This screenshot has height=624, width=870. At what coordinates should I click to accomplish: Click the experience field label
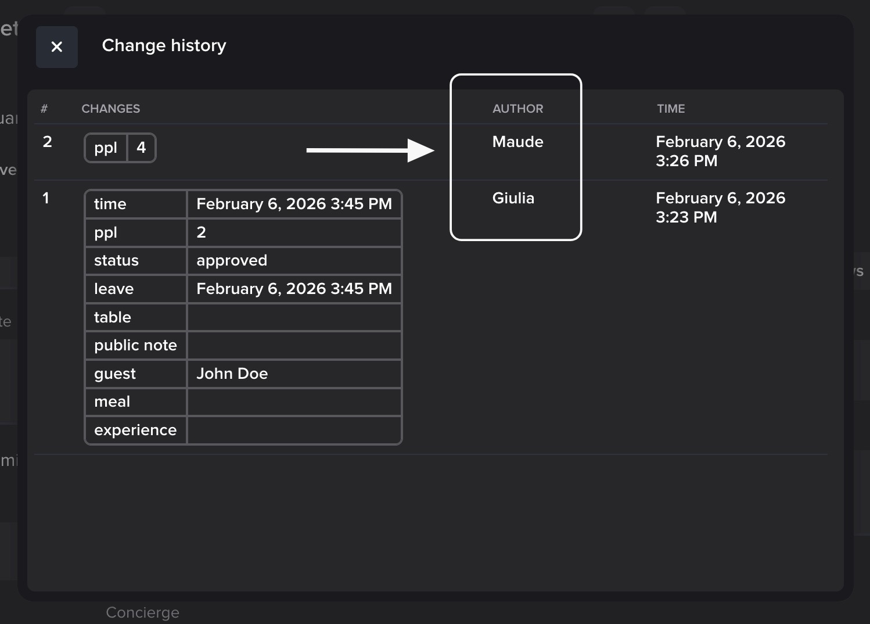[135, 430]
